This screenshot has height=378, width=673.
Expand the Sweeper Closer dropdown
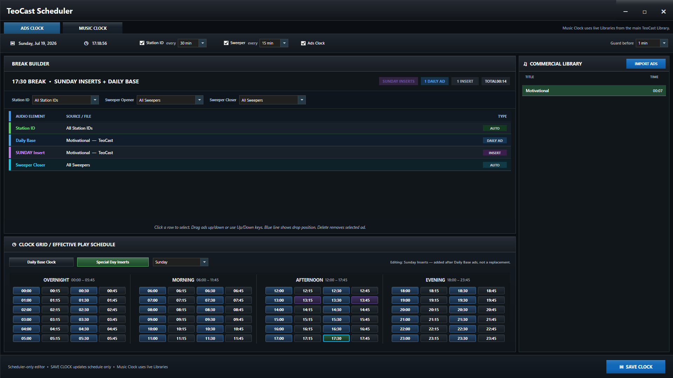point(272,100)
